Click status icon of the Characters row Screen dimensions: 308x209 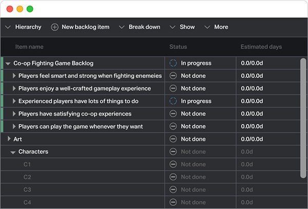pos(173,152)
